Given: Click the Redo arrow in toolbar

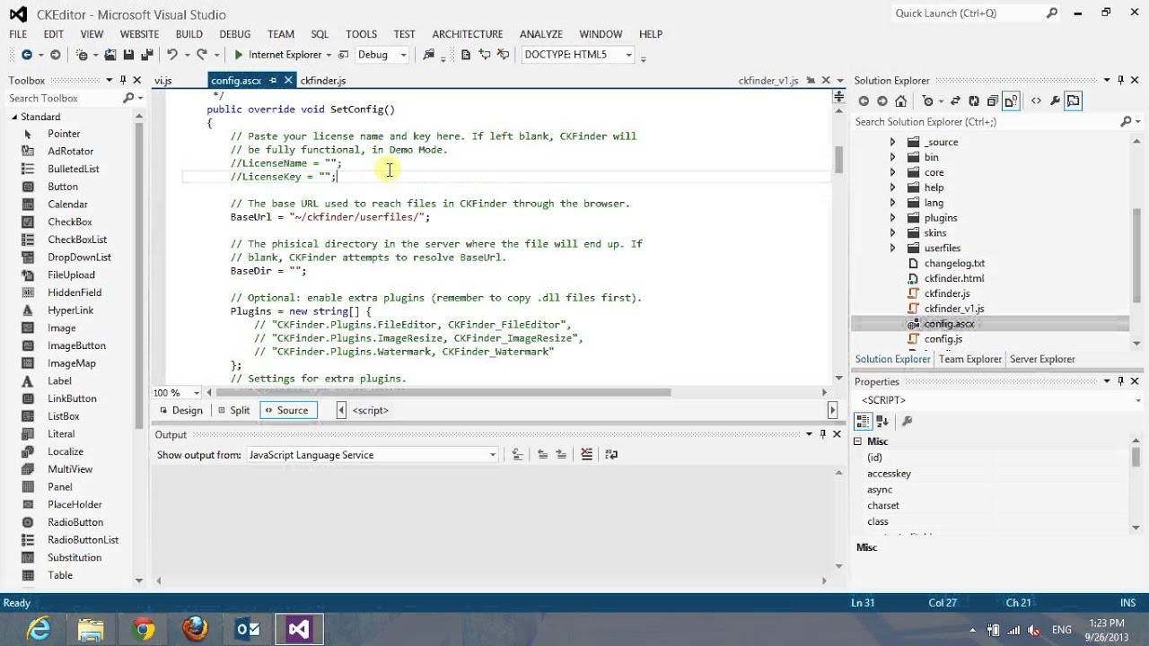Looking at the screenshot, I should pos(202,55).
